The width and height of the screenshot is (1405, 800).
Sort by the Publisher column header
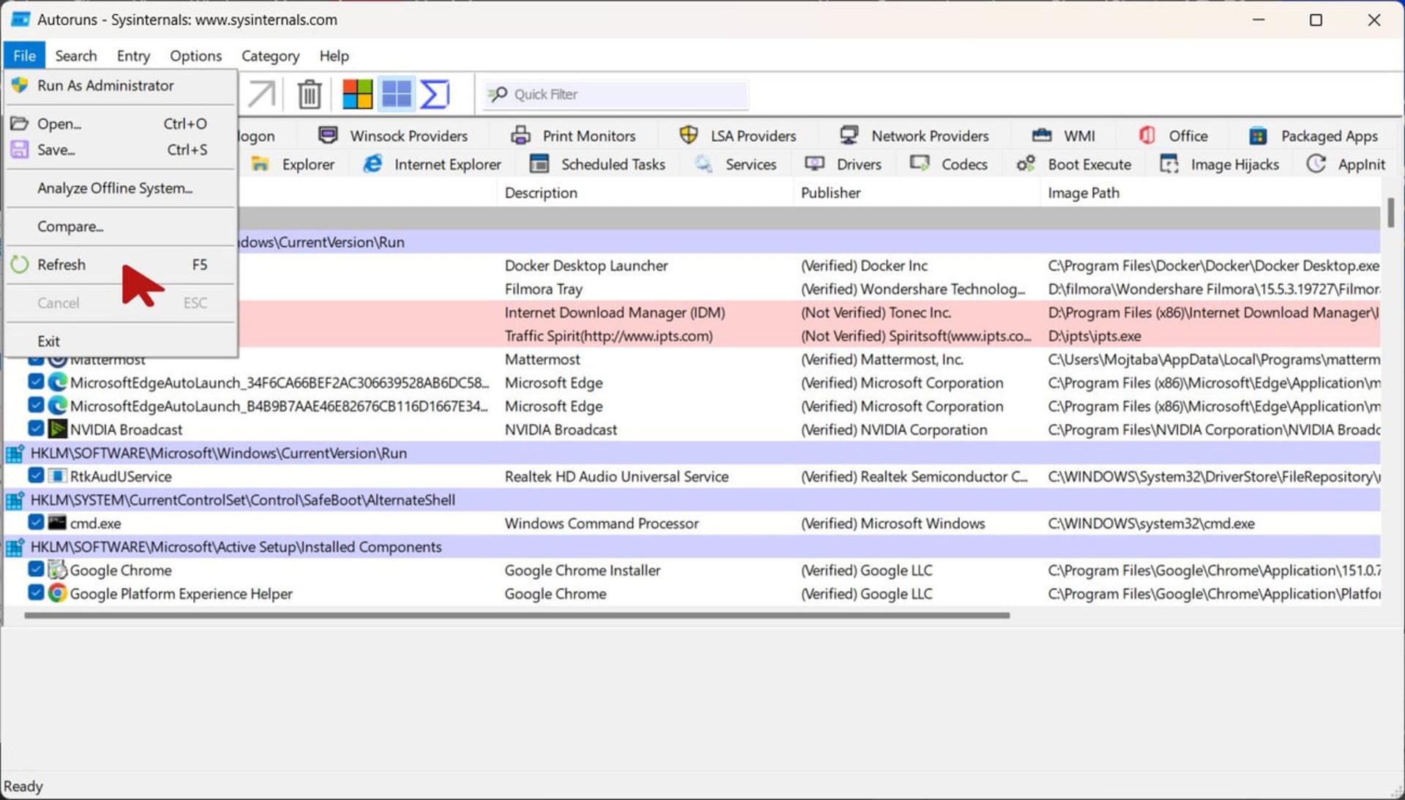[916, 193]
